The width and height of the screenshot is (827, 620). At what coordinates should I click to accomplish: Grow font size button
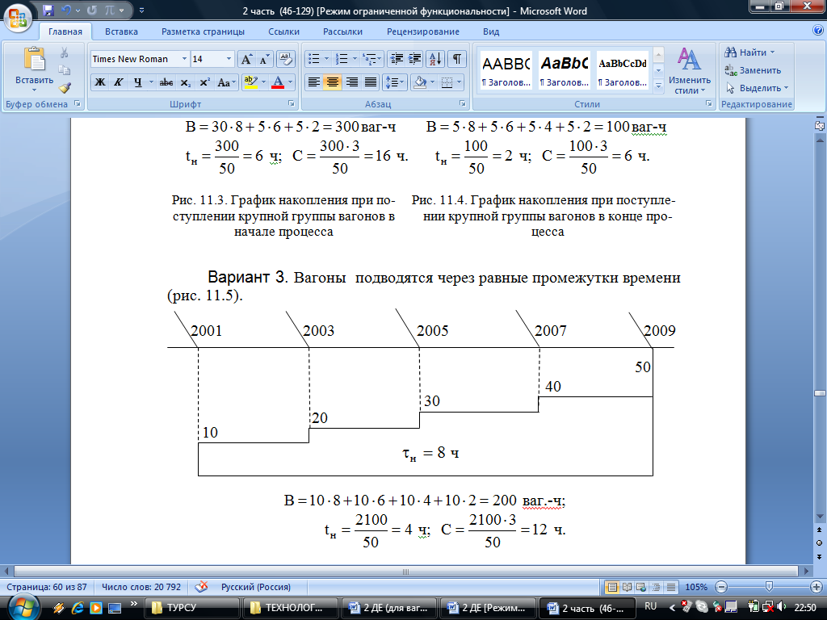246,58
